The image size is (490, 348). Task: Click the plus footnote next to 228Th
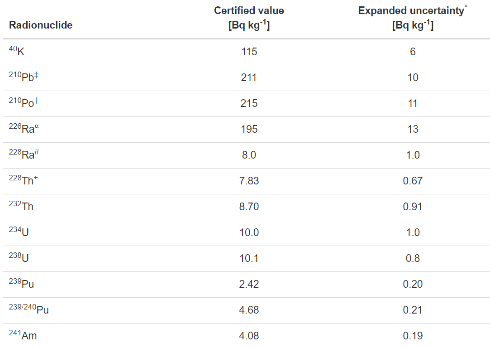coord(36,178)
